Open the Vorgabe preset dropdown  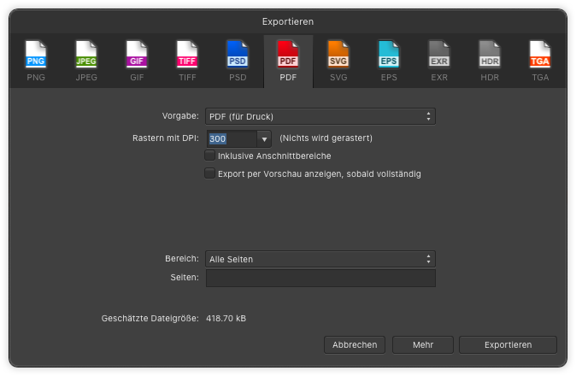pos(320,116)
